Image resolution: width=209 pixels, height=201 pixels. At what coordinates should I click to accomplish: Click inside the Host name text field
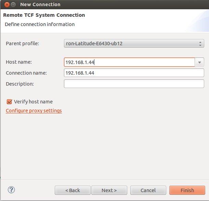point(129,62)
